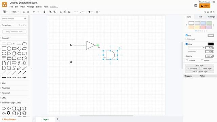Zoom out with the magnifier minus icon

click(x=28, y=12)
